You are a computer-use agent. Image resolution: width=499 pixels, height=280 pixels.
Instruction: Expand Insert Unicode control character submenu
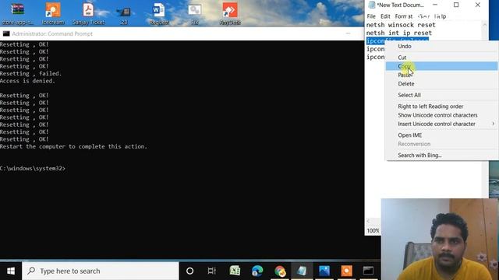[x=442, y=124]
